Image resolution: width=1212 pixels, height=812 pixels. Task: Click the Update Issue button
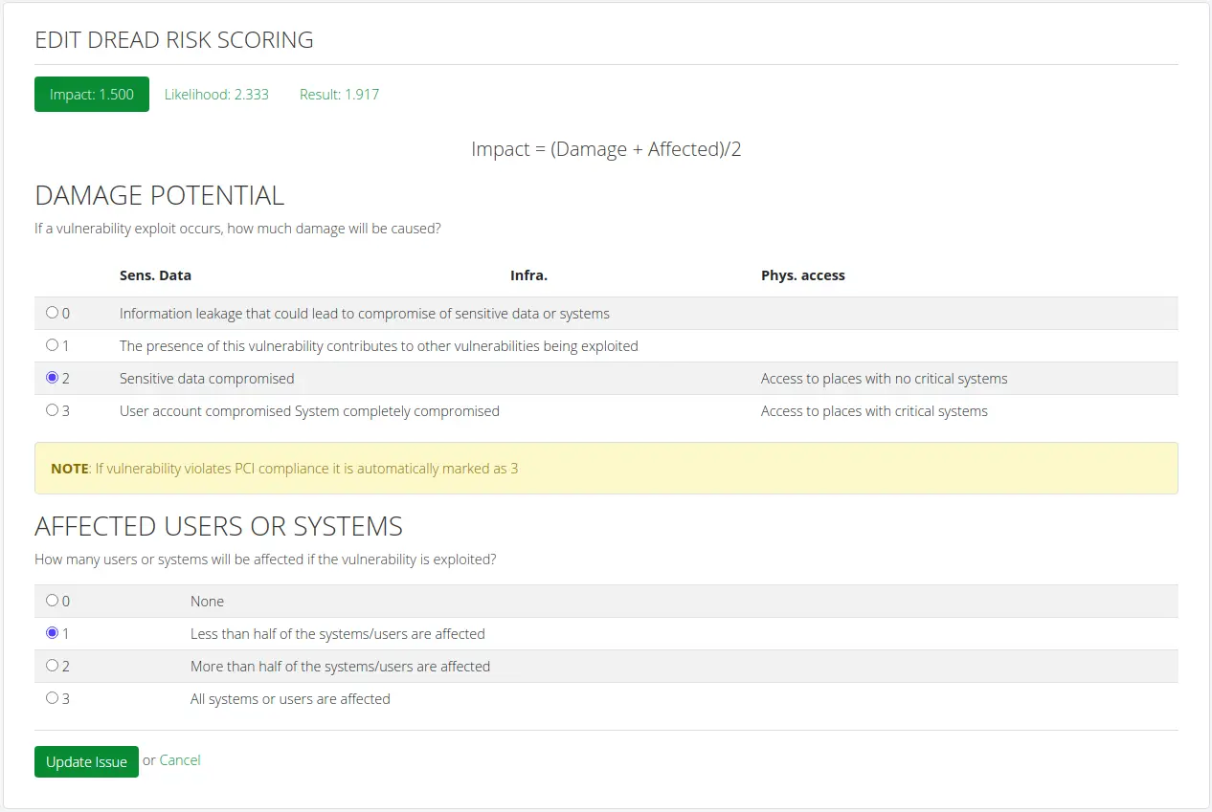pyautogui.click(x=86, y=760)
